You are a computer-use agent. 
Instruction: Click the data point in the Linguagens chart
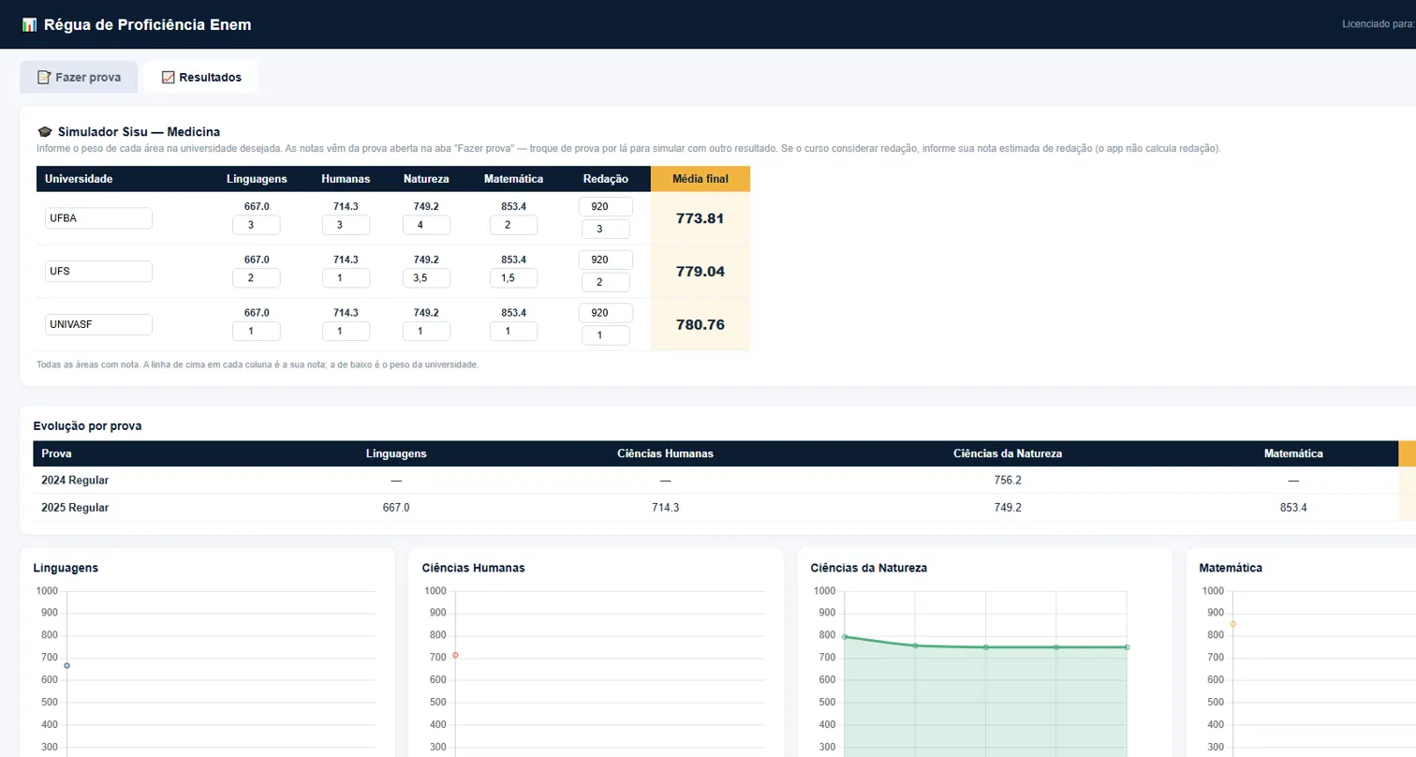click(66, 665)
